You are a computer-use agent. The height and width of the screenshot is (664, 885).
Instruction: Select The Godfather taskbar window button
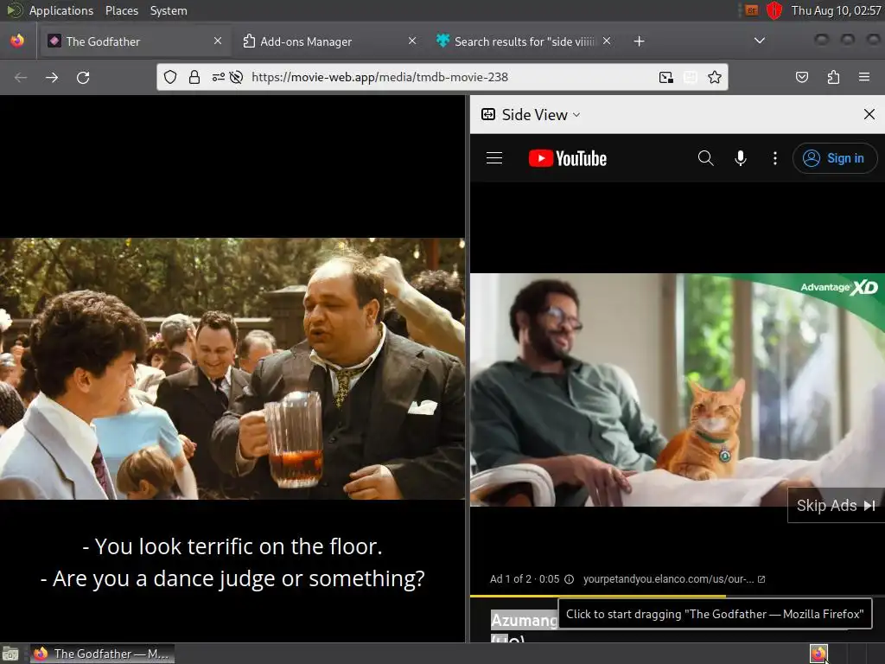[x=102, y=654]
